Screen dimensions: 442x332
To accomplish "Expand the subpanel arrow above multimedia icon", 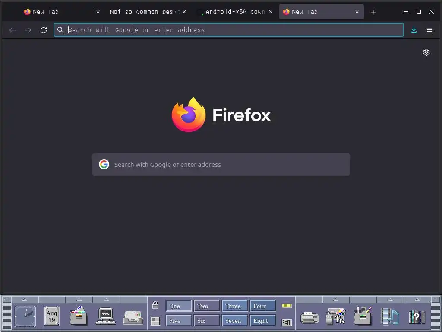I will pos(390,300).
